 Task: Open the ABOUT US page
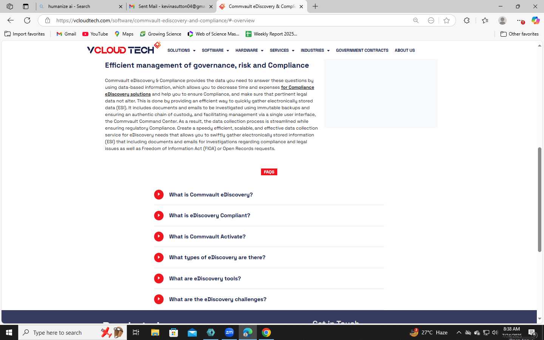tap(405, 50)
